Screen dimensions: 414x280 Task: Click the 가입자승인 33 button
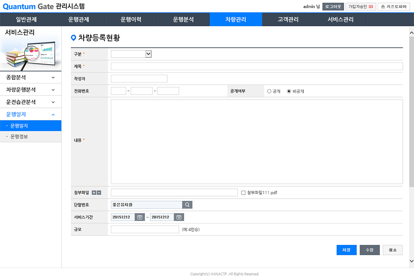tap(361, 7)
